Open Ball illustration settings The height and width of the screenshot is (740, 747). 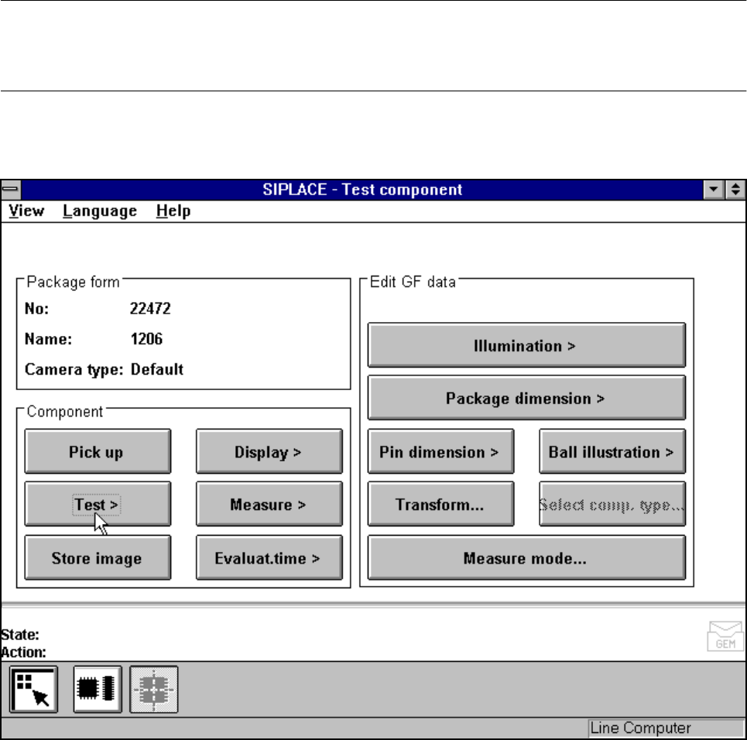pos(612,451)
